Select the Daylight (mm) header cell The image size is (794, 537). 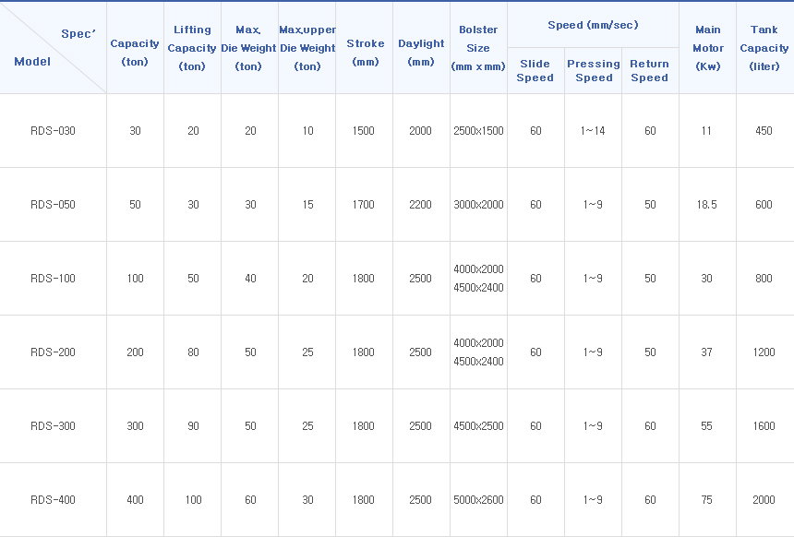(421, 53)
